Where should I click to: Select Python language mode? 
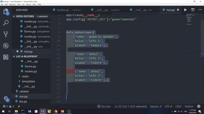(189, 106)
